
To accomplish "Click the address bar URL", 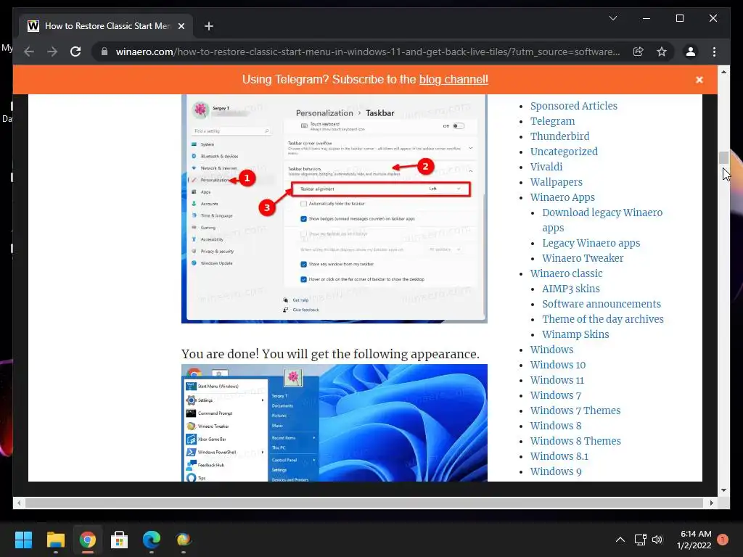I will point(368,51).
